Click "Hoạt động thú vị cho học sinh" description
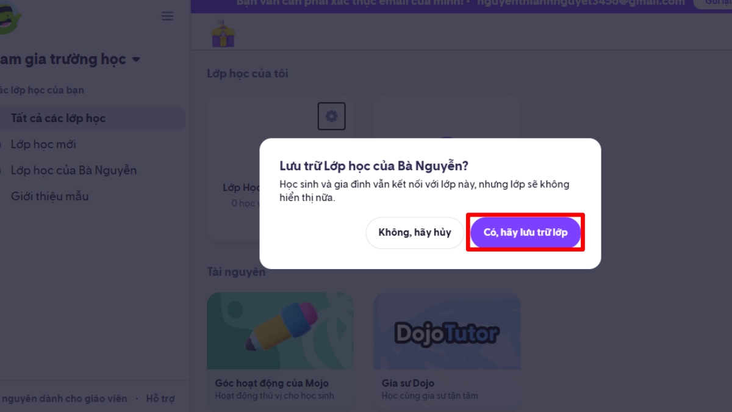This screenshot has width=732, height=412. click(274, 396)
